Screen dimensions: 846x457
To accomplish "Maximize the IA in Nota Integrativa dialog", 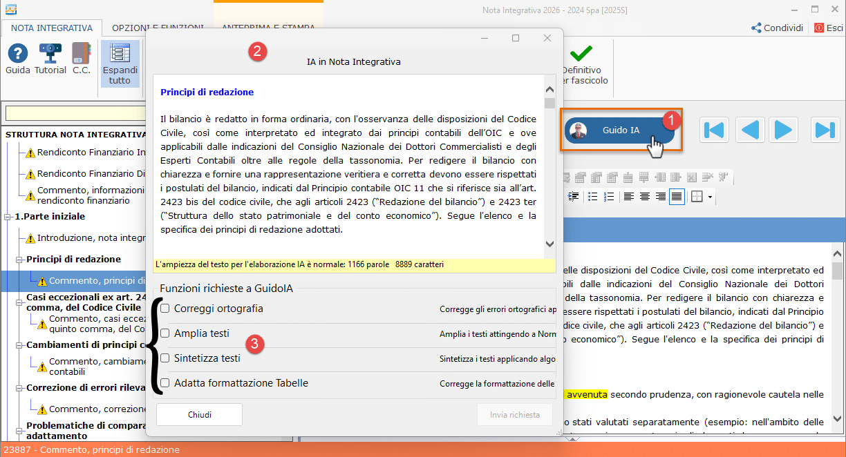I will [x=516, y=38].
